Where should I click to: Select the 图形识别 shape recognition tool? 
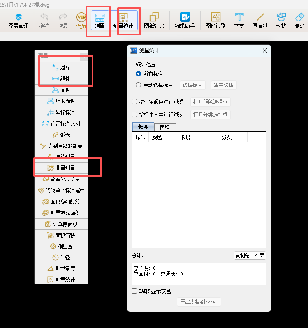(215, 21)
